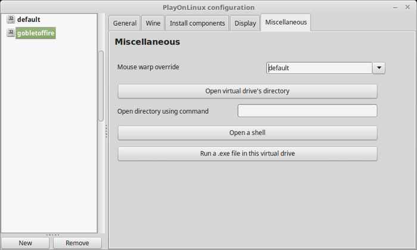Screen dimensions: 417x250
Task: Click the 32-bit icon beside gobletoffire
Action: pos(11,33)
